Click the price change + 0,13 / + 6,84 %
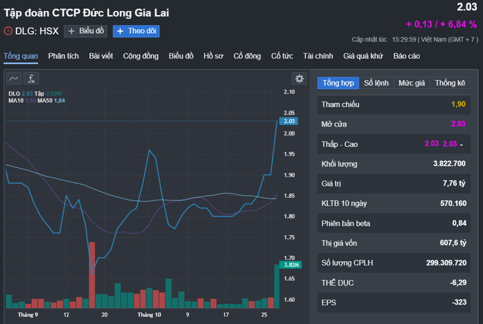This screenshot has width=483, height=324. (441, 24)
